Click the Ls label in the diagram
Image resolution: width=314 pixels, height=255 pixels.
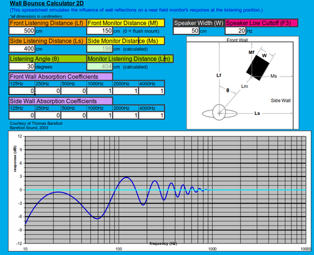257,114
